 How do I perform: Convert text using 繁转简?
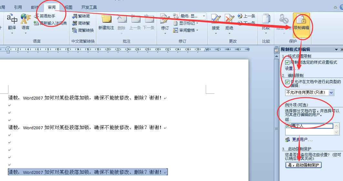[x=81, y=16]
